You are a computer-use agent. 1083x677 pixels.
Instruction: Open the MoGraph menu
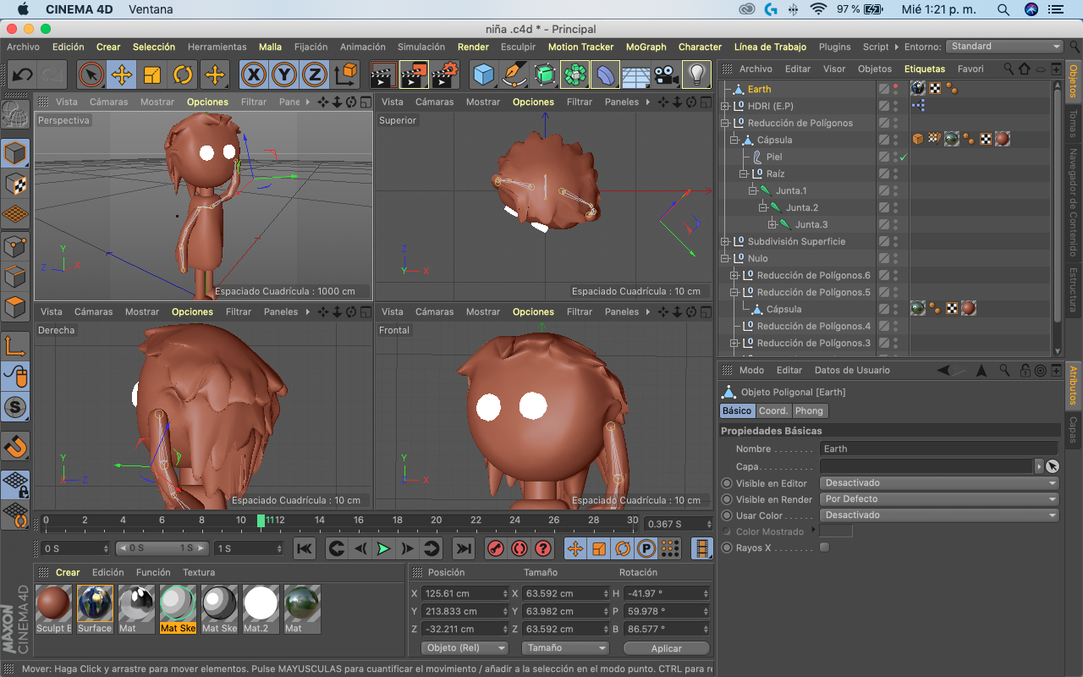[646, 47]
